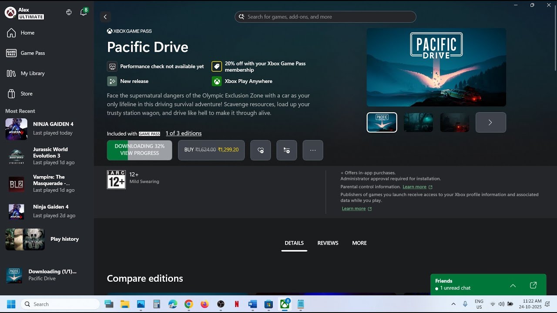Select the second dark forest screenshot thumbnail
The image size is (557, 313).
coord(418,123)
